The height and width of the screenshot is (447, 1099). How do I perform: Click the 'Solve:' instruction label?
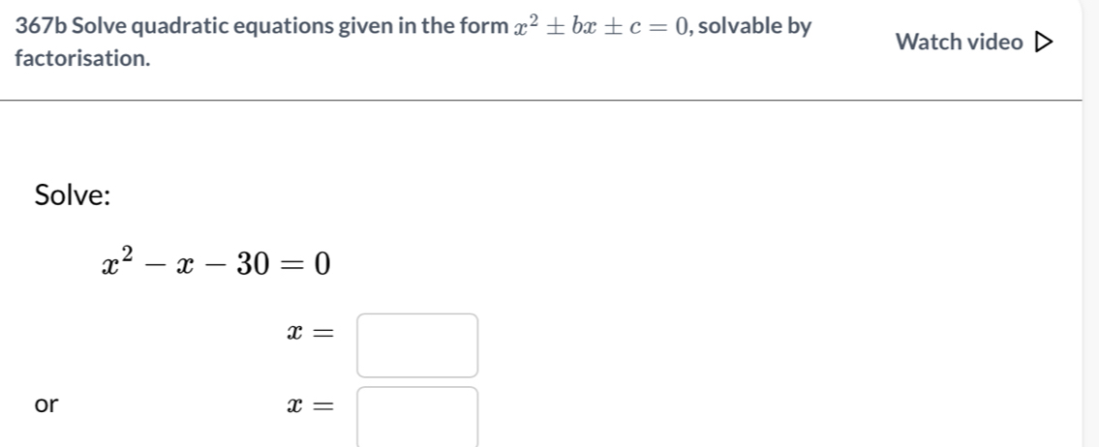[x=73, y=194]
